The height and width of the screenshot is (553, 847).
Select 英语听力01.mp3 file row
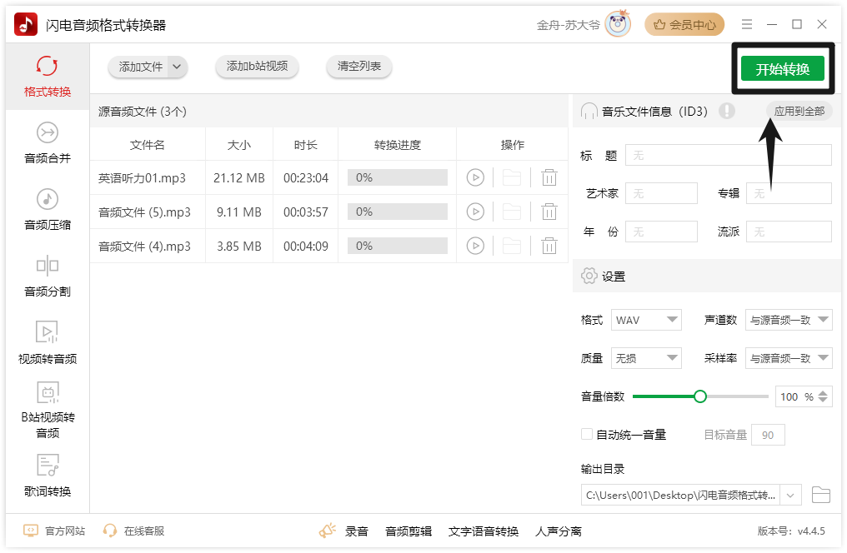click(x=329, y=177)
